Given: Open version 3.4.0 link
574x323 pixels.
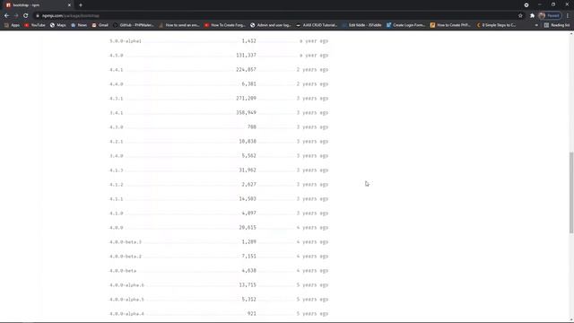Looking at the screenshot, I should point(117,156).
